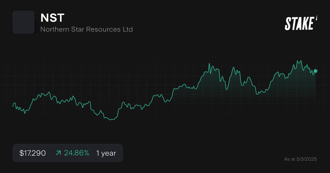This screenshot has width=330, height=173.
Task: Click the NST avatar placeholder square
Action: [23, 22]
